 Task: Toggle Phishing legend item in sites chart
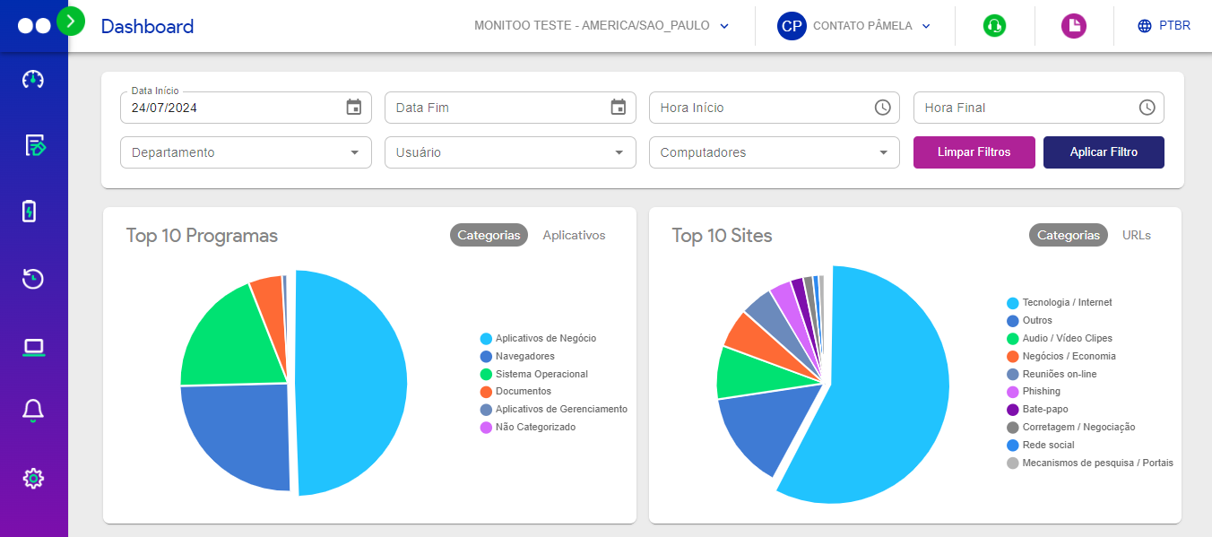1041,392
